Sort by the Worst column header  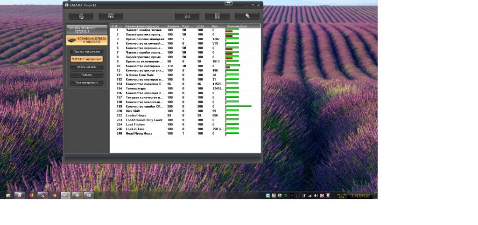200,26
